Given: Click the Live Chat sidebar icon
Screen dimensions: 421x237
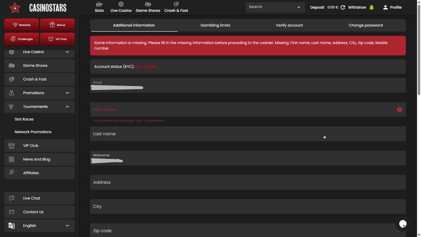Looking at the screenshot, I should [12, 198].
